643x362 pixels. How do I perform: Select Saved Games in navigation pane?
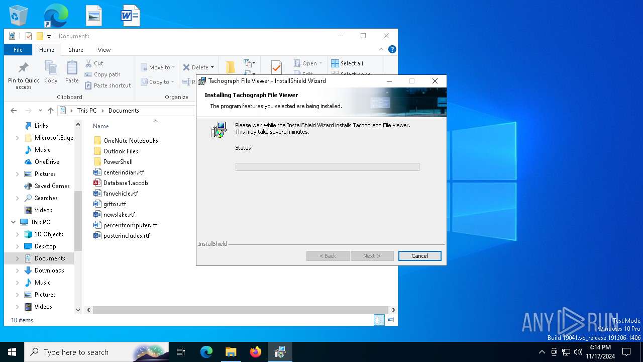coord(52,186)
